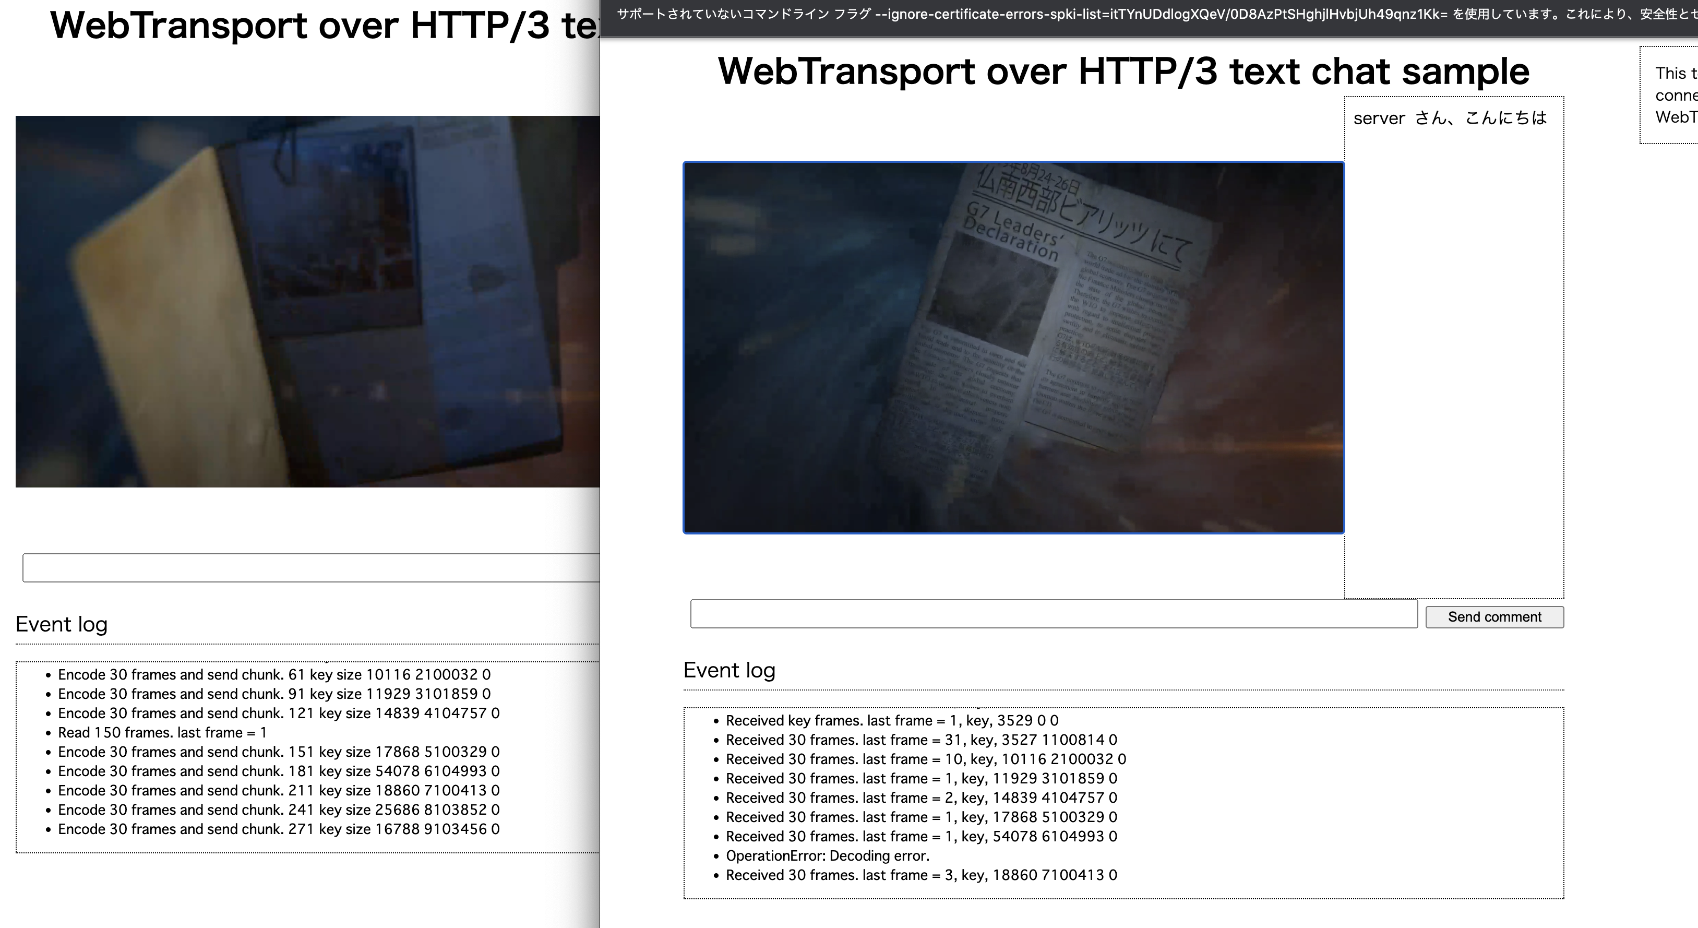Select the Received log entry with 11929 3101859
This screenshot has height=928, width=1698.
click(x=922, y=778)
